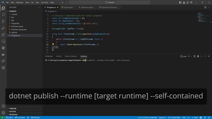The height and width of the screenshot is (119, 212).
Task: Toggle secondary side bar visibility
Action: point(188,2)
